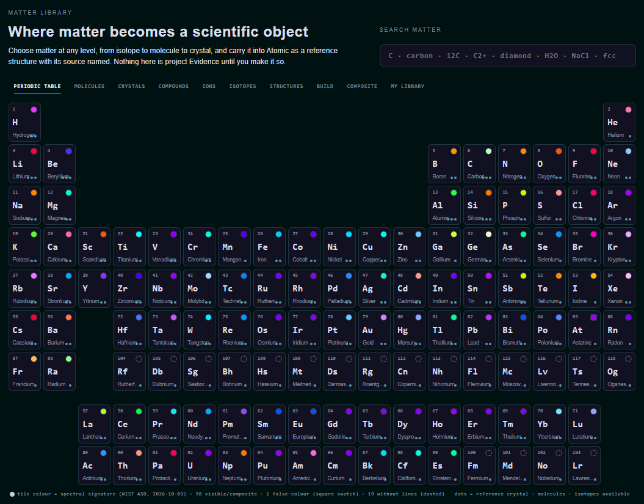Screen dimensions: 644x504
Task: Select the Gold element tile
Action: (374, 330)
